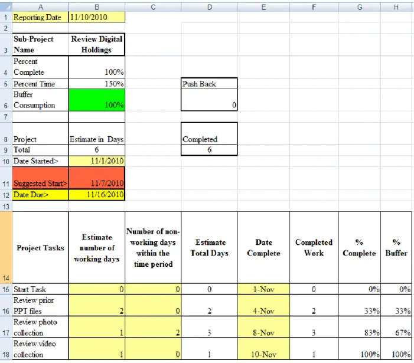
Task: Click working days value 2 for PPT files
Action: [97, 305]
